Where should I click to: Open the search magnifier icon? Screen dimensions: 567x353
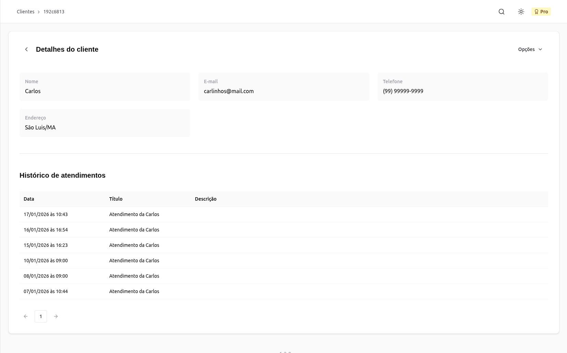[x=501, y=12]
